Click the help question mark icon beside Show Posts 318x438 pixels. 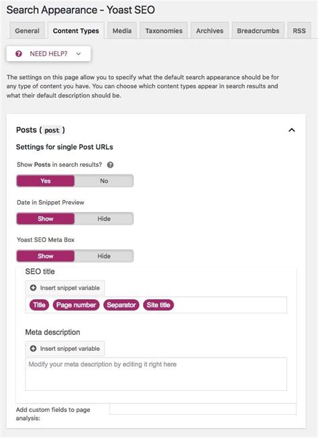pyautogui.click(x=110, y=165)
